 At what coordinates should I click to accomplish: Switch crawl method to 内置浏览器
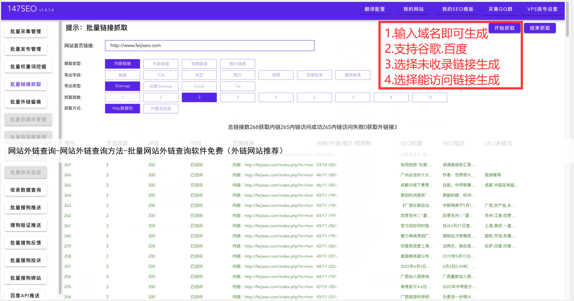(x=161, y=108)
